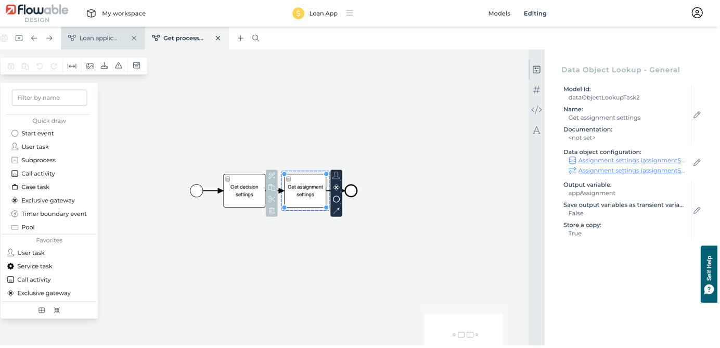Click the validation warning triangle icon in toolbar
This screenshot has width=720, height=348.
point(119,66)
